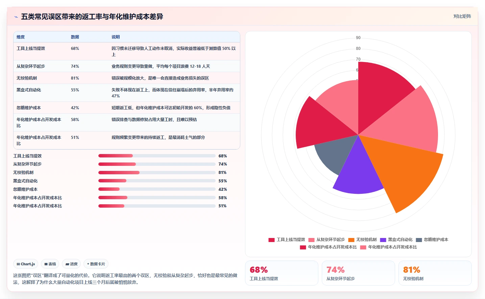The height and width of the screenshot is (299, 485).
Task: Click the 55% value in the table
Action: [75, 90]
